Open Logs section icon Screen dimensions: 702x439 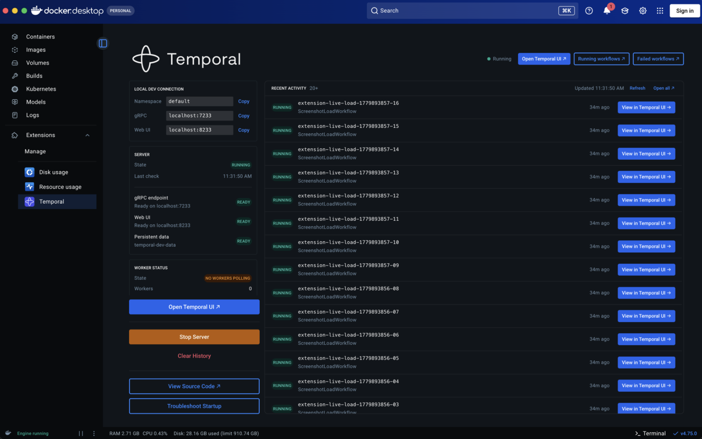point(15,115)
